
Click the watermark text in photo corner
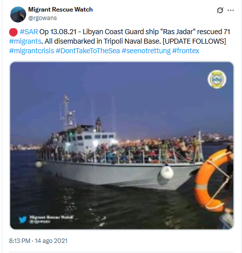pos(51,219)
